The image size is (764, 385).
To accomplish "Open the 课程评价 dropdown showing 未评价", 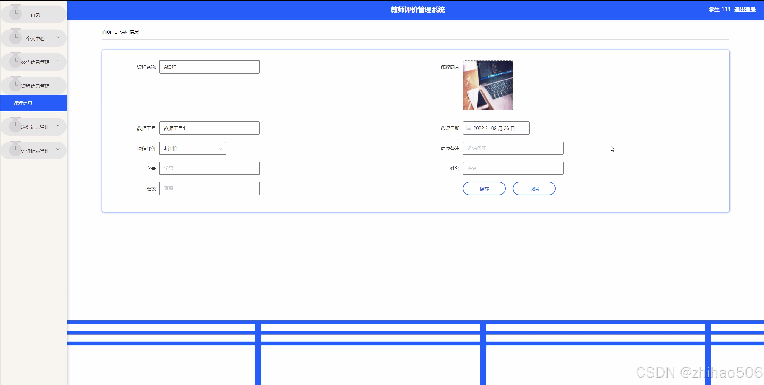I will (x=193, y=148).
